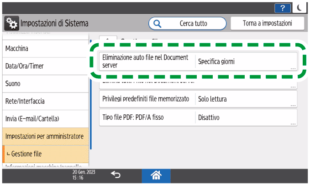Toggle the Disattivo value for PDF/A fisso

coord(246,118)
